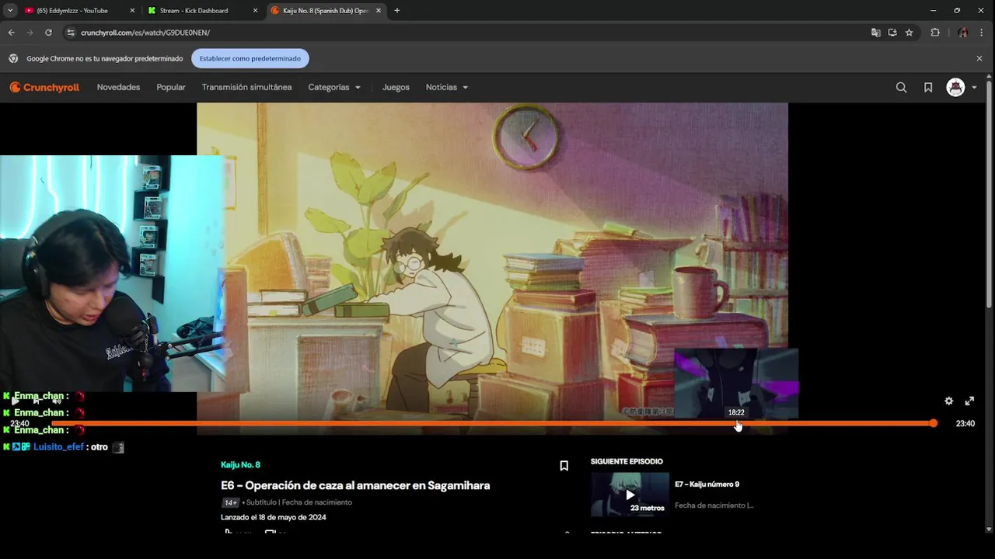Toggle fullscreen on the video player
Screen dimensions: 995x559
pyautogui.click(x=969, y=401)
